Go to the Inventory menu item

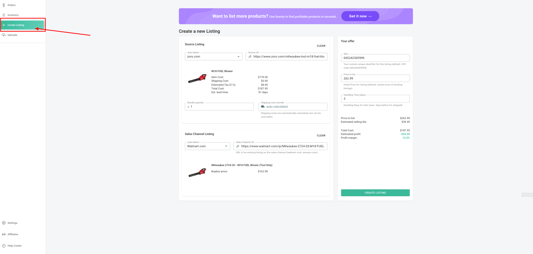coord(13,15)
